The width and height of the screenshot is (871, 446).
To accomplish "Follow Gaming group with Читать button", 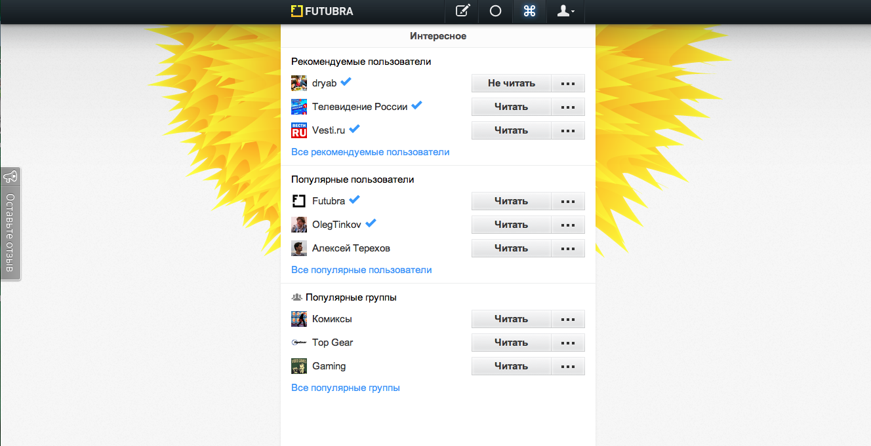I will click(x=512, y=366).
